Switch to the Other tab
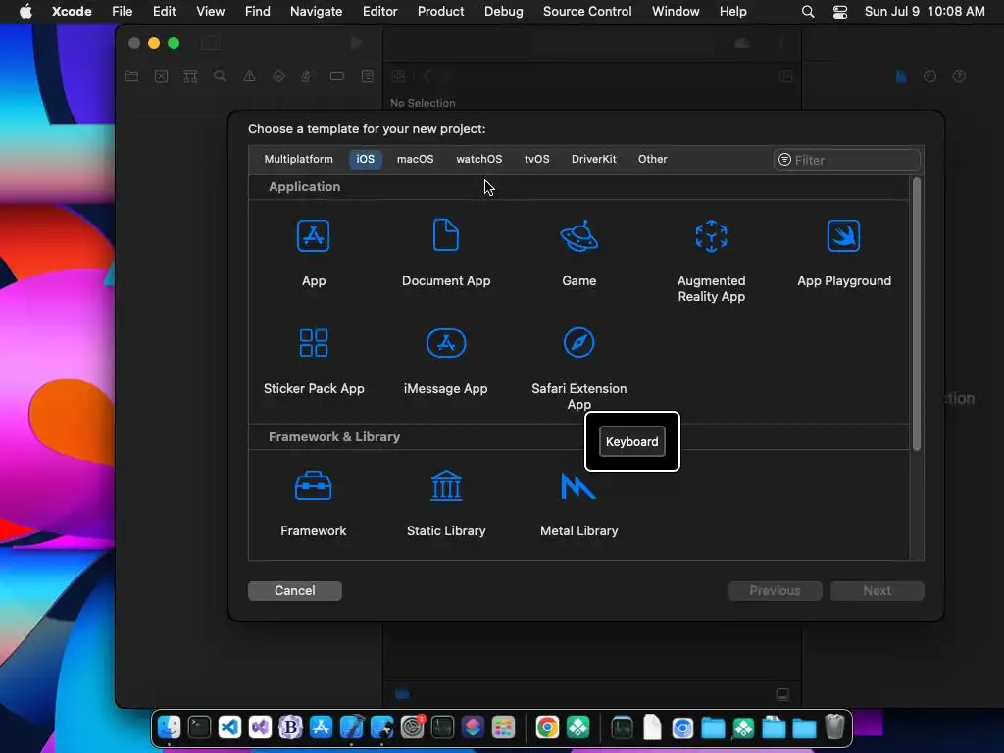This screenshot has height=753, width=1004. pos(652,159)
